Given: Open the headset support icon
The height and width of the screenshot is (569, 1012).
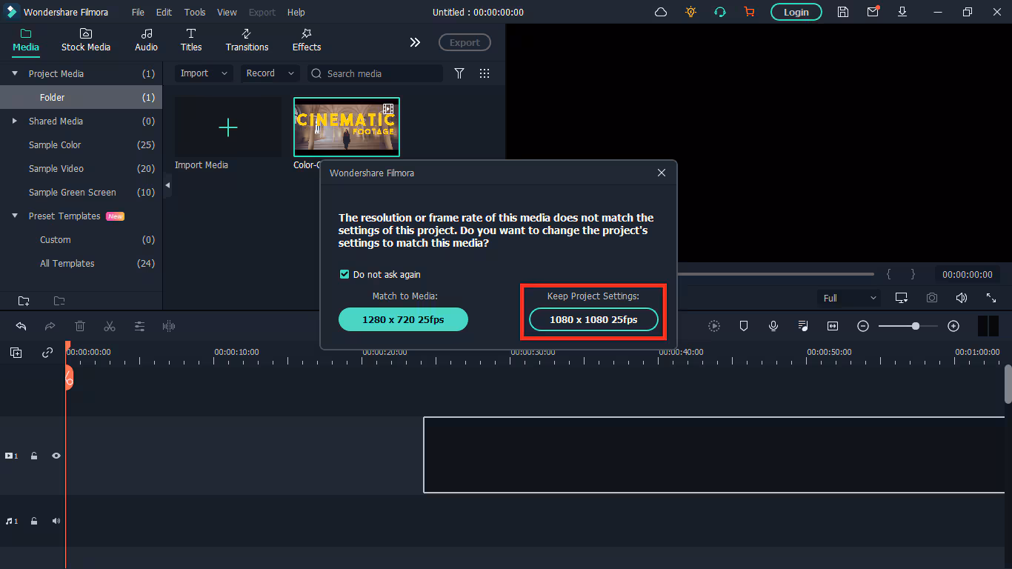Looking at the screenshot, I should pos(719,12).
